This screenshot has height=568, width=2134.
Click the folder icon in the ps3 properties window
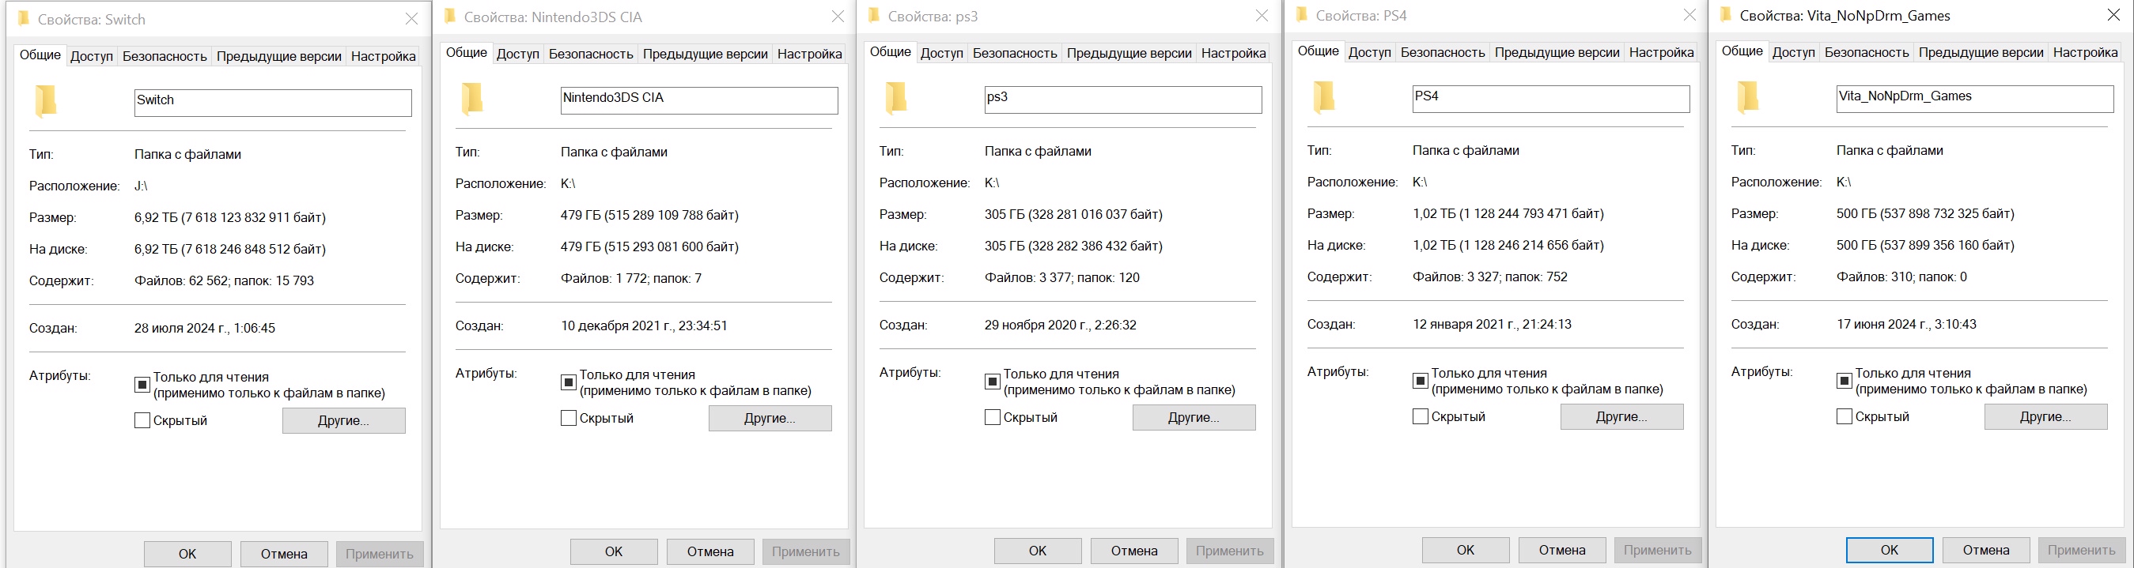click(x=896, y=98)
